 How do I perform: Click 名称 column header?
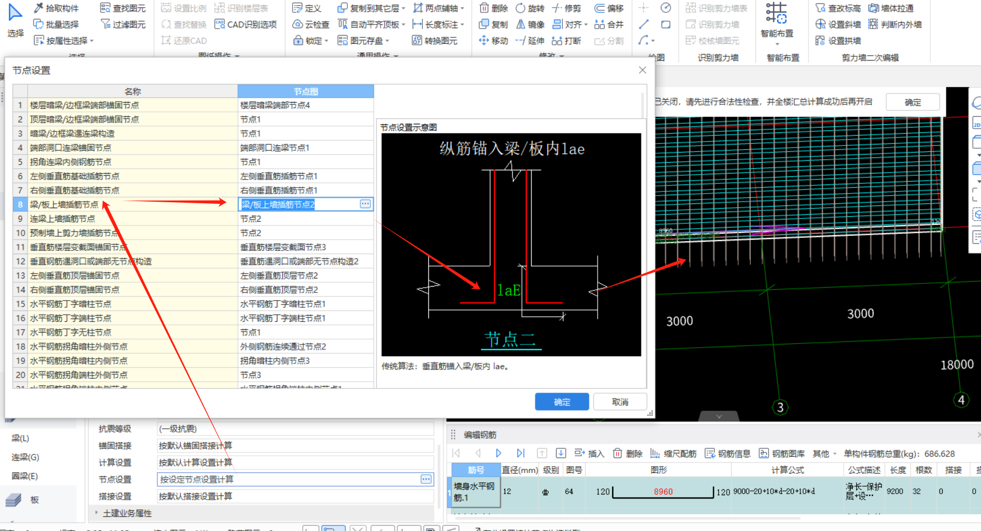point(132,91)
